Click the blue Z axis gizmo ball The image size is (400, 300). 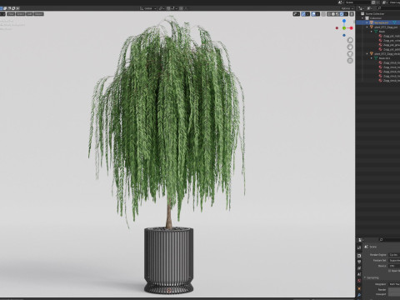point(344,21)
